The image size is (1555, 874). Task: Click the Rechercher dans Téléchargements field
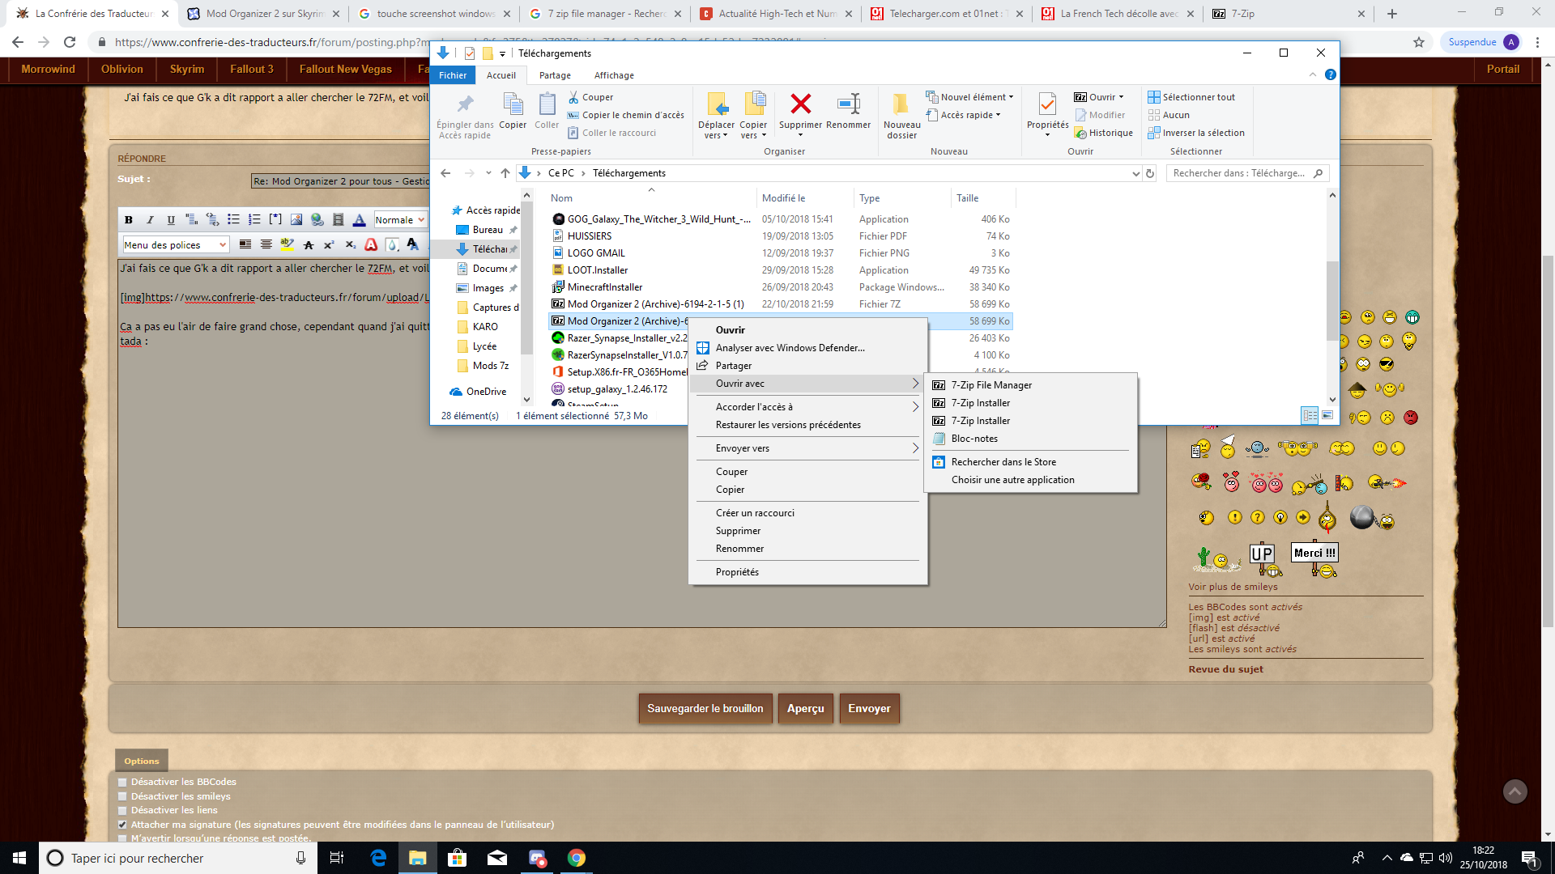click(x=1247, y=173)
